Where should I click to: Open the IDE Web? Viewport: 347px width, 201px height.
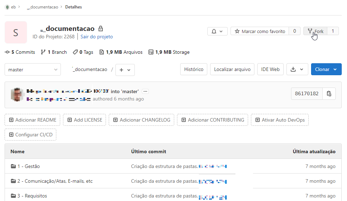point(270,69)
